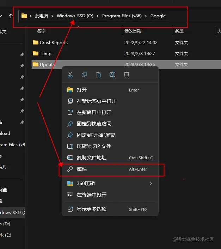The image size is (221, 249).
Task: Click Google breadcrumb in address bar
Action: pyautogui.click(x=158, y=16)
